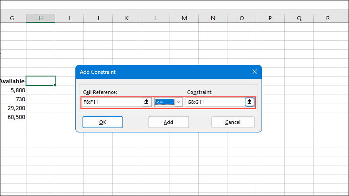349x196 pixels.
Task: Close the Add Constraint dialog
Action: coord(254,72)
